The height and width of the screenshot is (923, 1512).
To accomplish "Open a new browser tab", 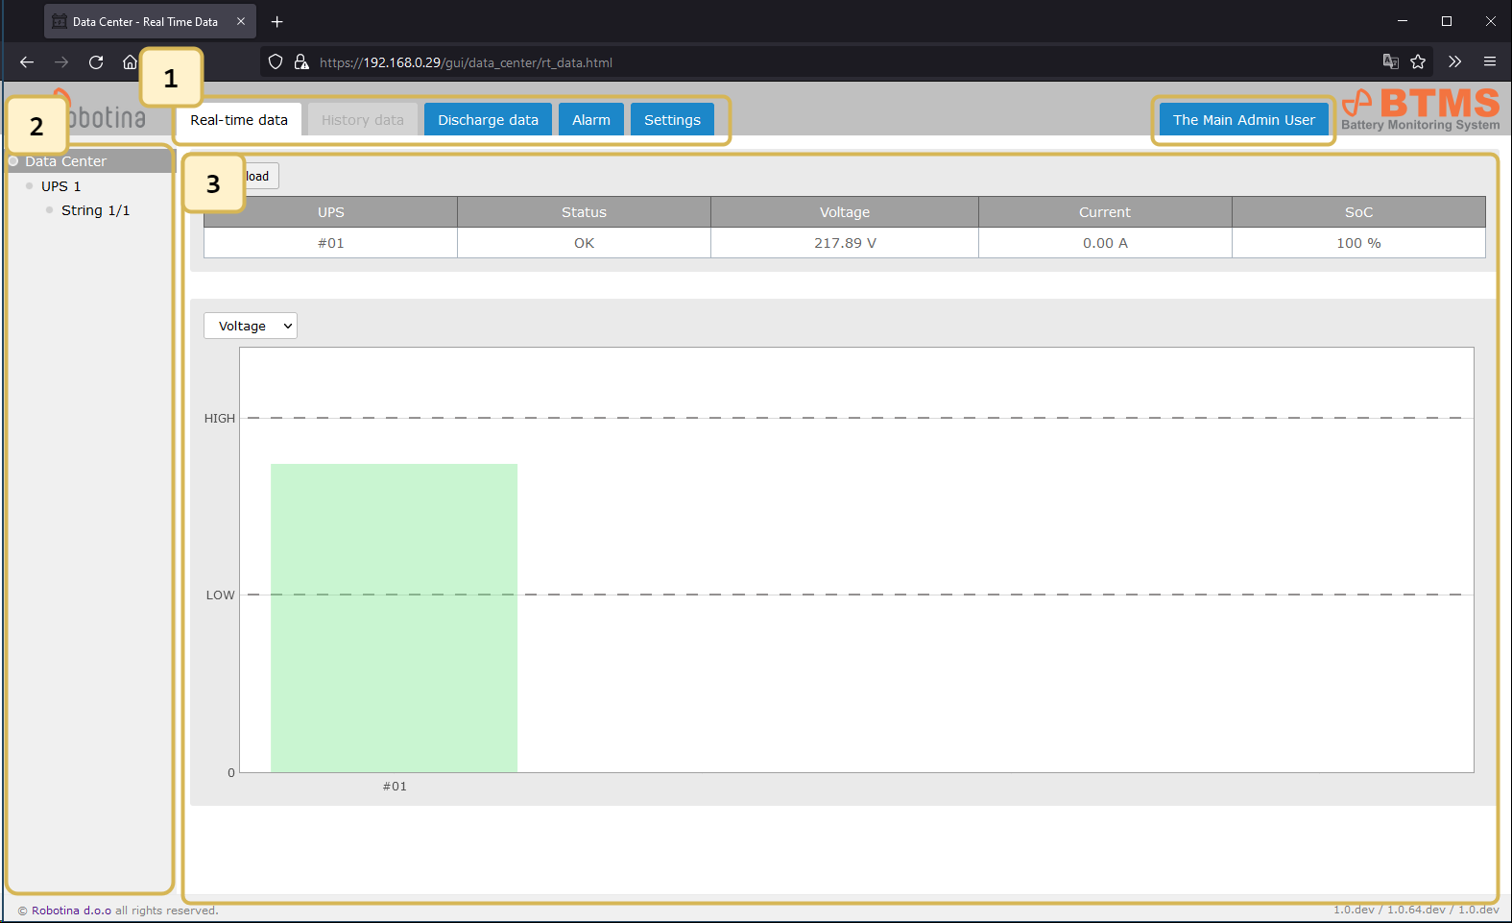I will 276,21.
